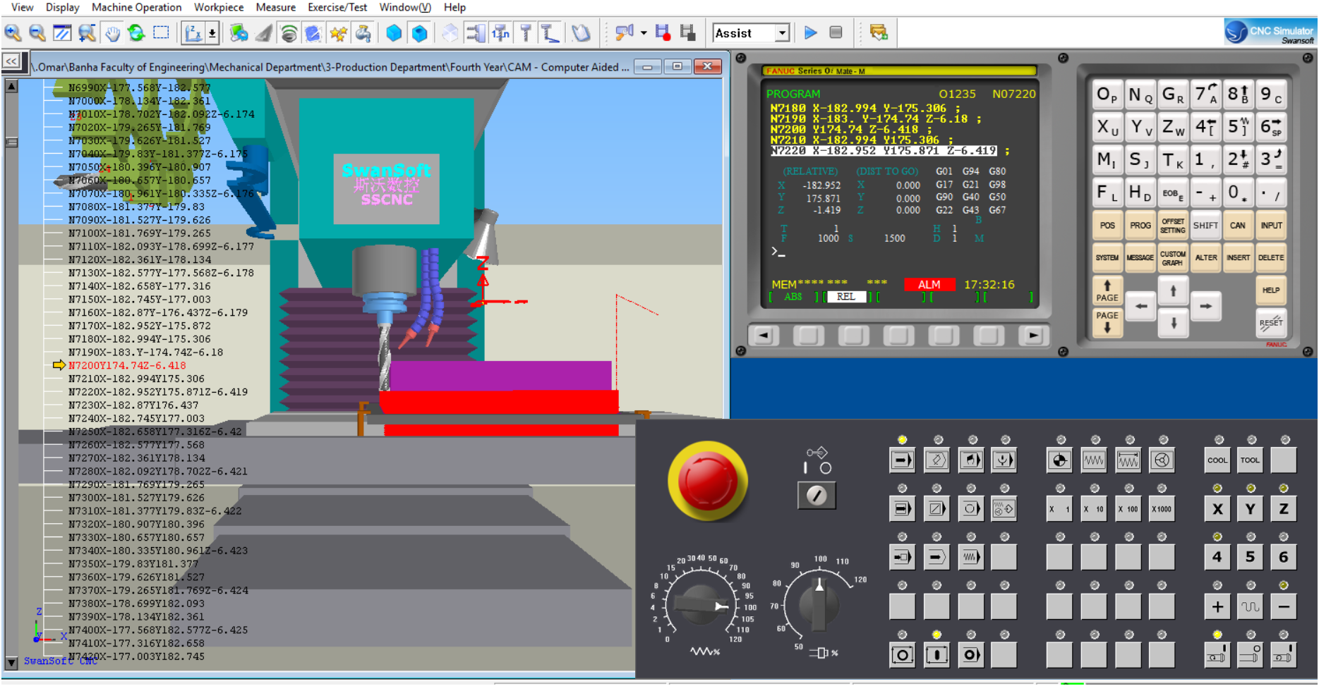Open the View menu
1319x686 pixels.
(23, 7)
